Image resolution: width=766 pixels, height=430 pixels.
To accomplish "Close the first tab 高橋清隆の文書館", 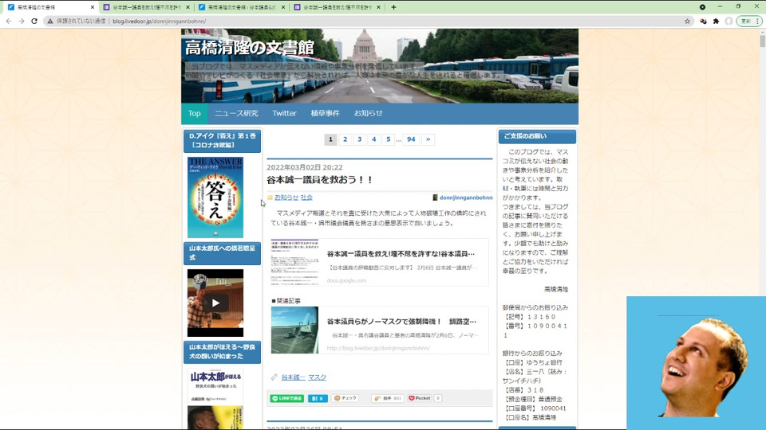I will click(93, 7).
